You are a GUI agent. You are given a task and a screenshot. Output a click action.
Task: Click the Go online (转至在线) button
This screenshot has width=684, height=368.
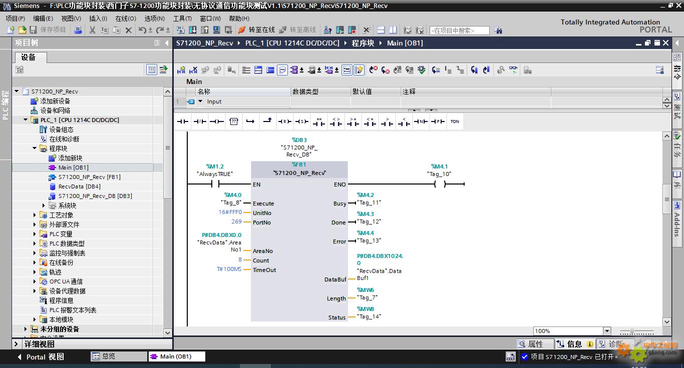pyautogui.click(x=256, y=30)
